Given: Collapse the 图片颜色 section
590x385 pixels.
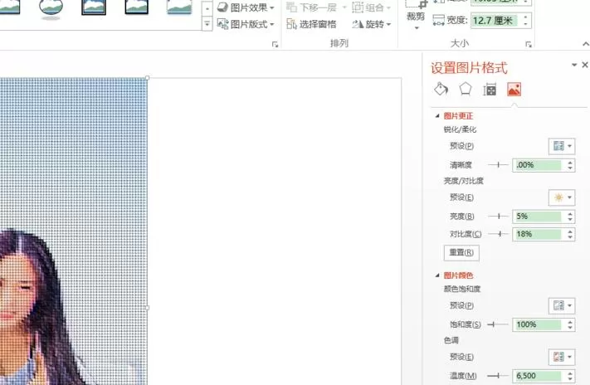Looking at the screenshot, I should click(437, 275).
